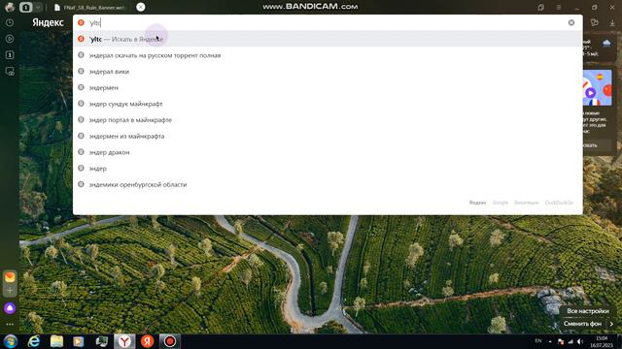Close the new tab with the round X
Viewport: 622px width, 349px height.
(140, 7)
